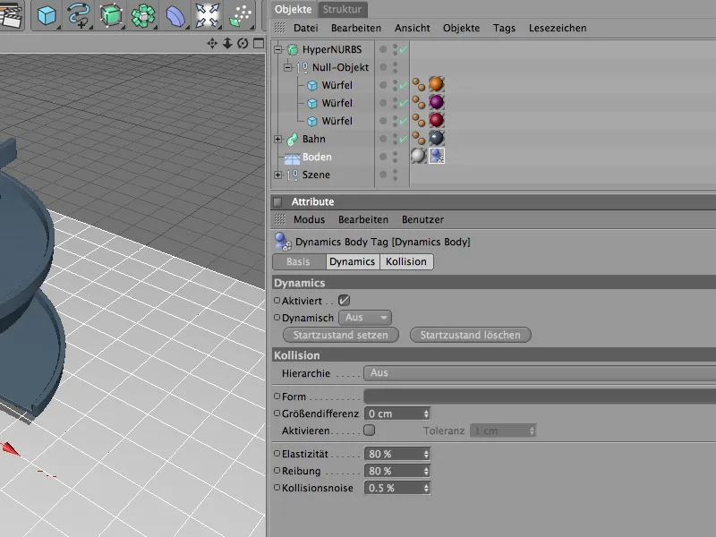716x537 pixels.
Task: Click the Dynamics Body tag icon on Boden
Action: (x=436, y=156)
